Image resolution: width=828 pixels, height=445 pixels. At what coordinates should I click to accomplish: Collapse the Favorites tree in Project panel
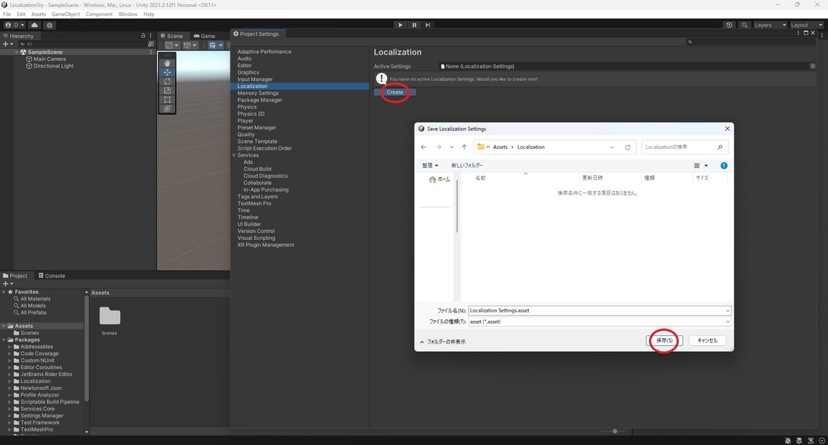pos(3,292)
